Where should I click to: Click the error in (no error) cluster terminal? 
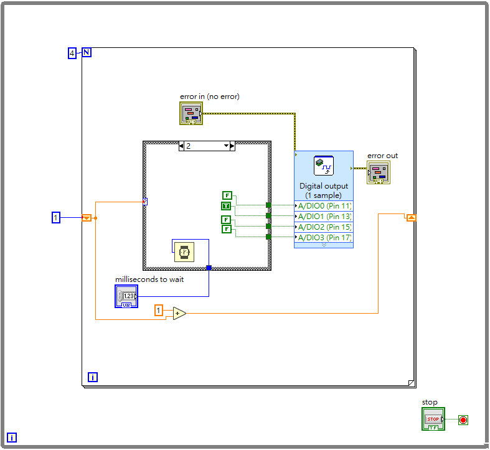[191, 113]
